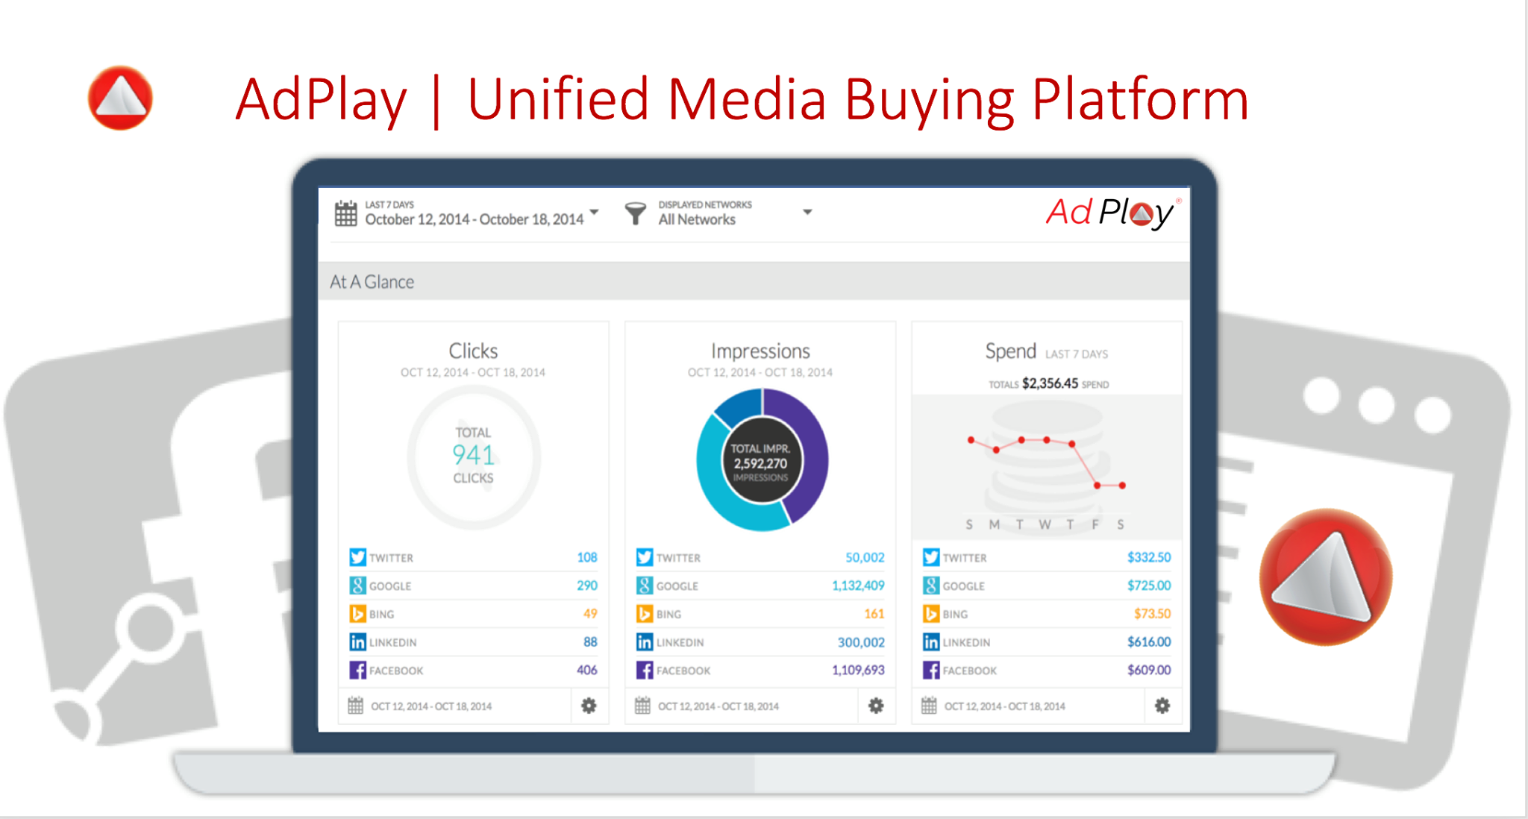Click the dark blue segment of impressions donut
Viewport: 1528px width, 819px height.
[741, 407]
